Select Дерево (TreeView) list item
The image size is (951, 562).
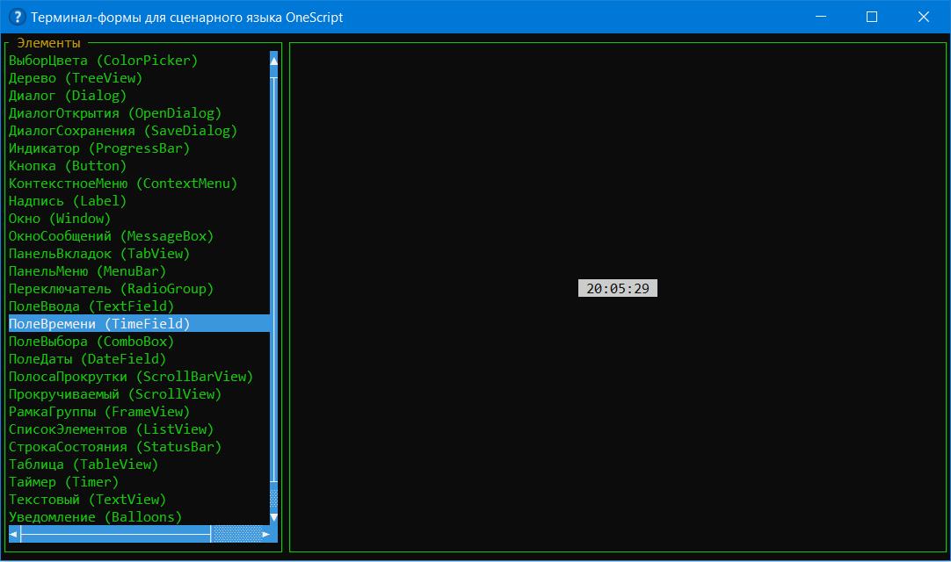pyautogui.click(x=75, y=78)
